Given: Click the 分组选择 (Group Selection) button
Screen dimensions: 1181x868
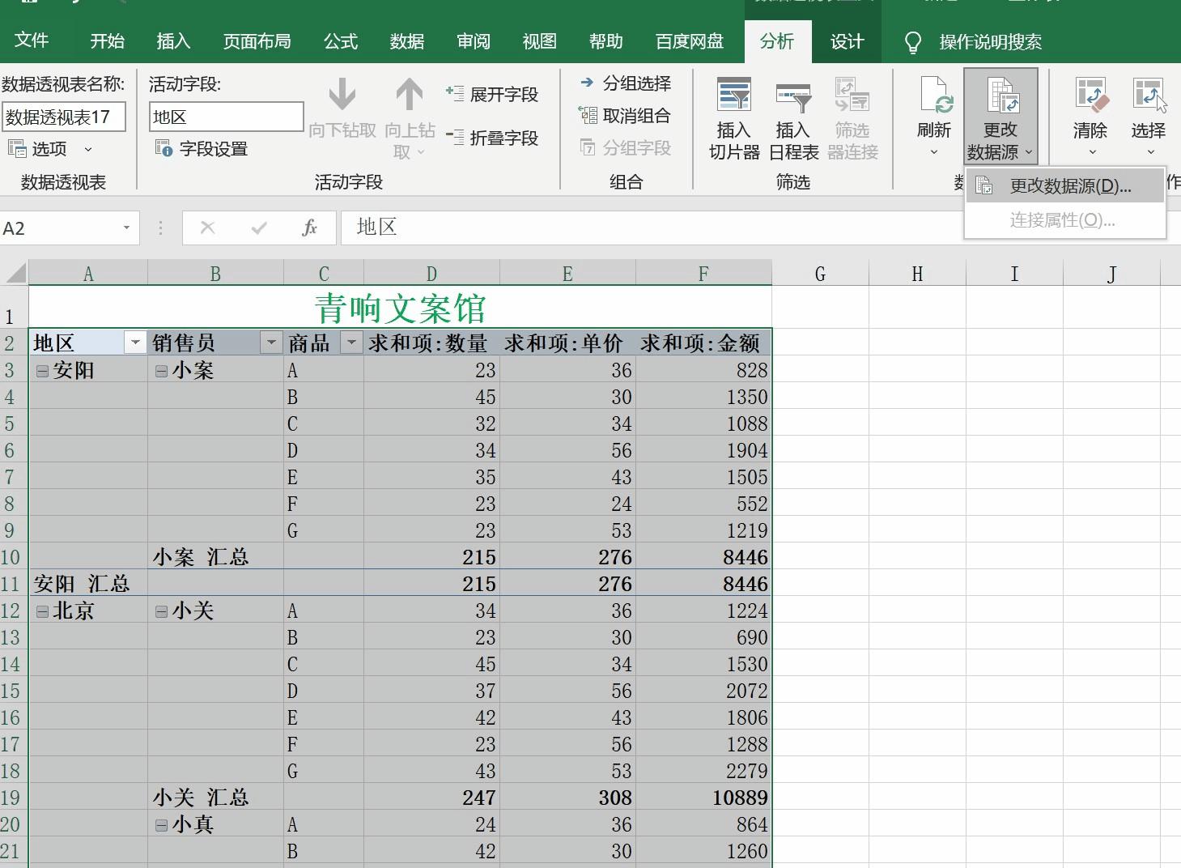Looking at the screenshot, I should [x=626, y=82].
